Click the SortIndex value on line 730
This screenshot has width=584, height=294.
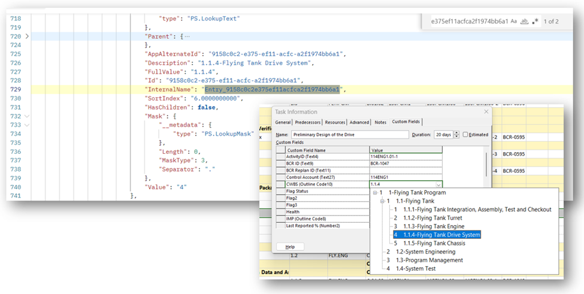pos(214,98)
